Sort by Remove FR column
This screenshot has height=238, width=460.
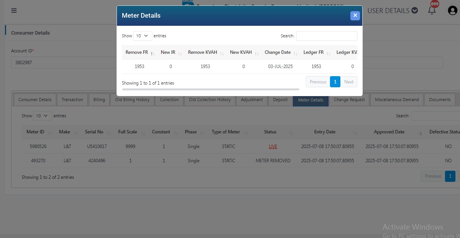[139, 52]
